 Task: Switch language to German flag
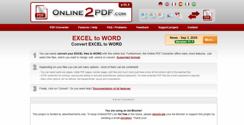160,4
